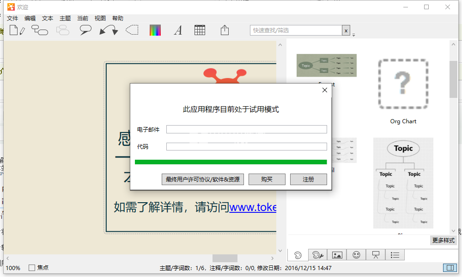Click the relationship arrow tool

point(109,30)
